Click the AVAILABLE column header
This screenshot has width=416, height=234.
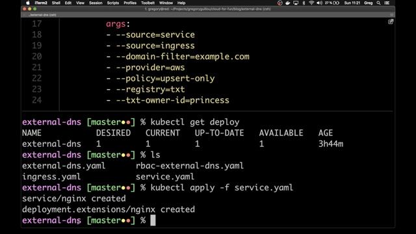(281, 133)
